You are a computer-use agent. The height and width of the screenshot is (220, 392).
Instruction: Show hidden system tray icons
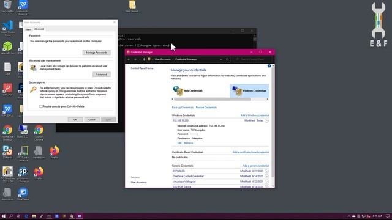[x=349, y=216]
